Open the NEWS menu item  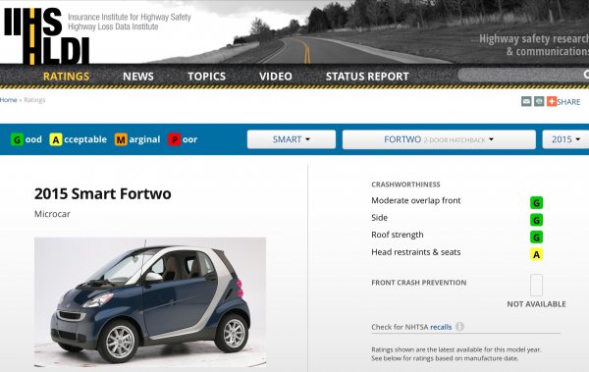pyautogui.click(x=137, y=77)
